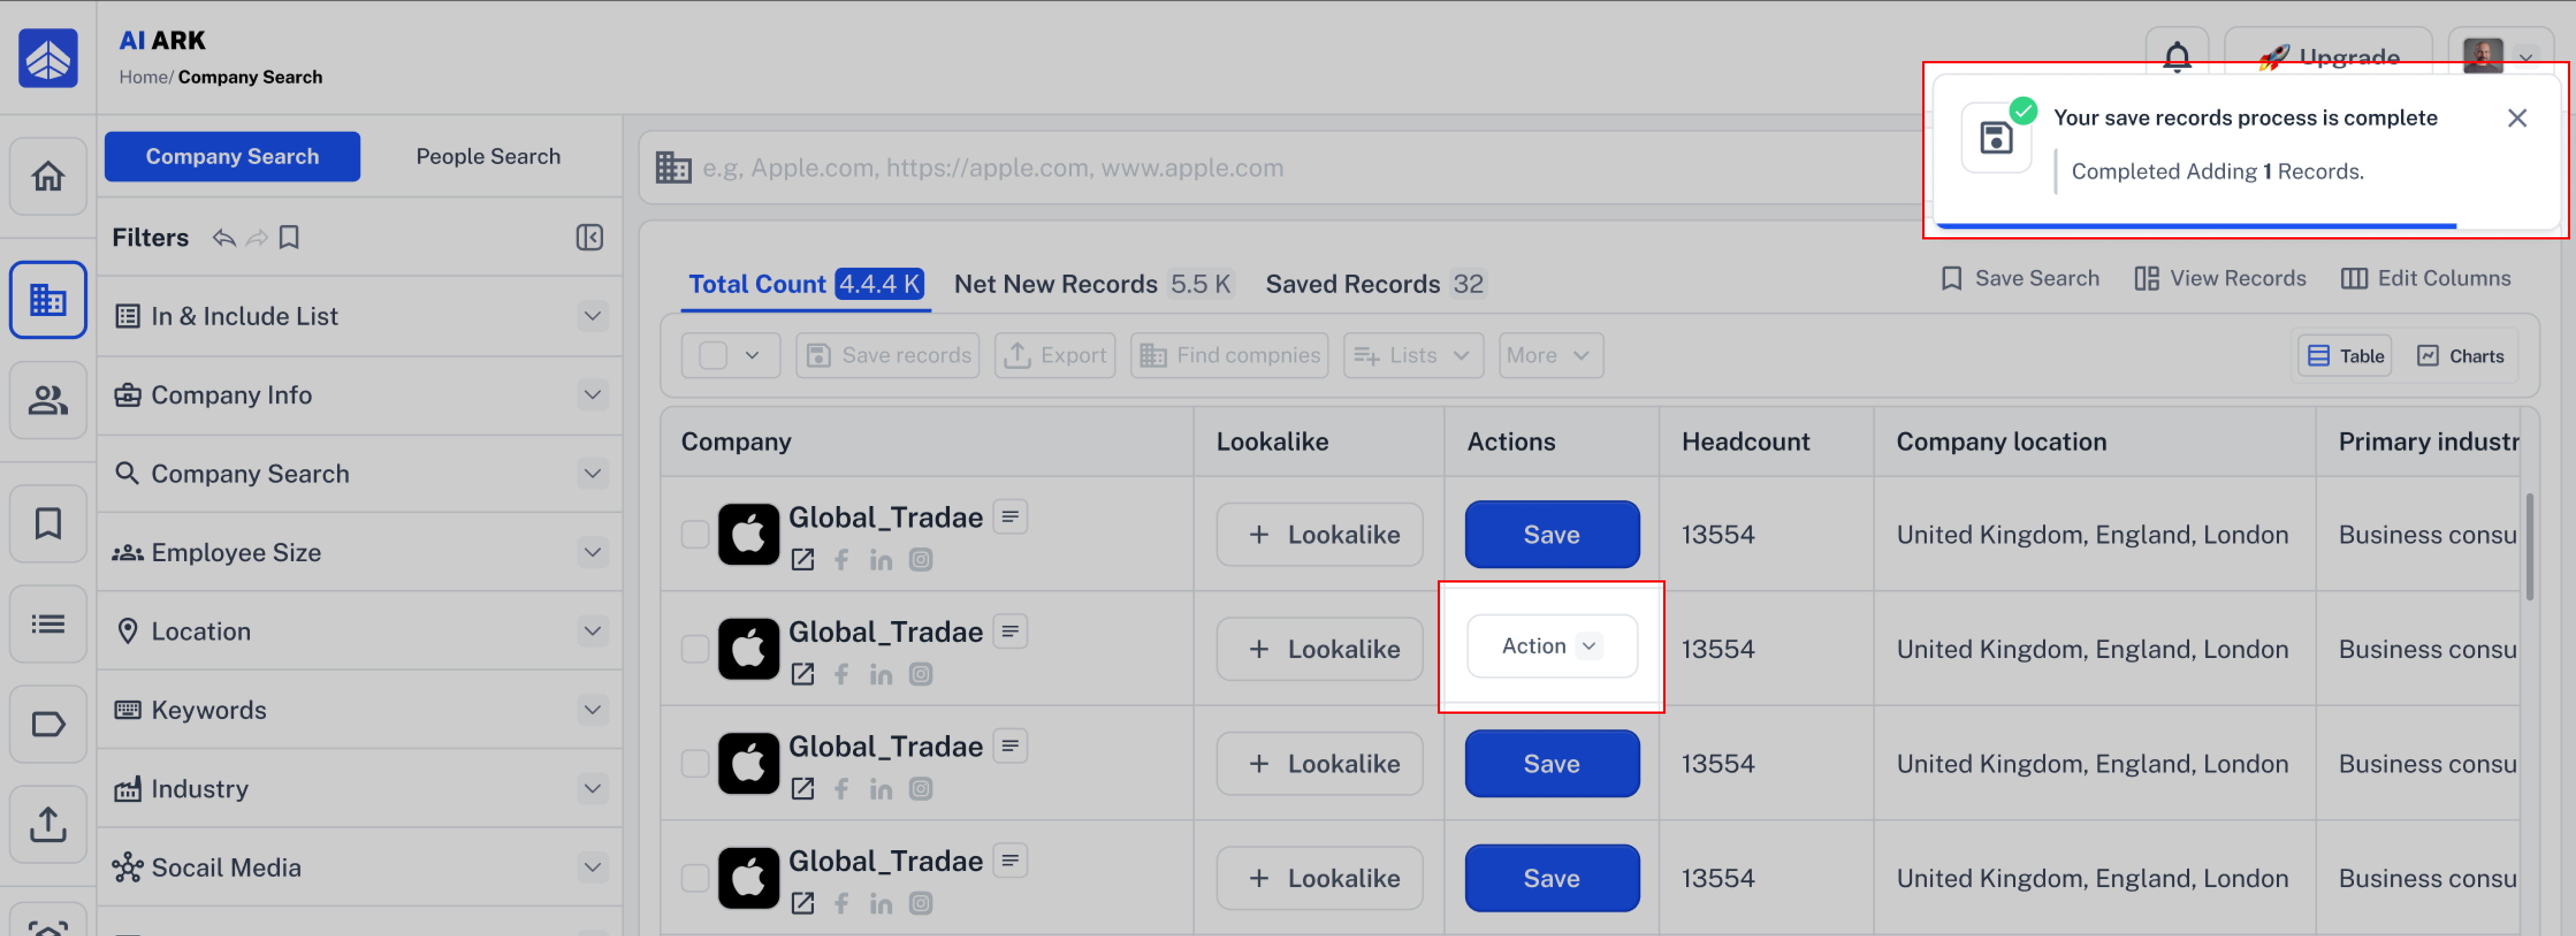Viewport: 2576px width, 936px height.
Task: Click Apple logo of first Global_Tradae row
Action: (x=748, y=535)
